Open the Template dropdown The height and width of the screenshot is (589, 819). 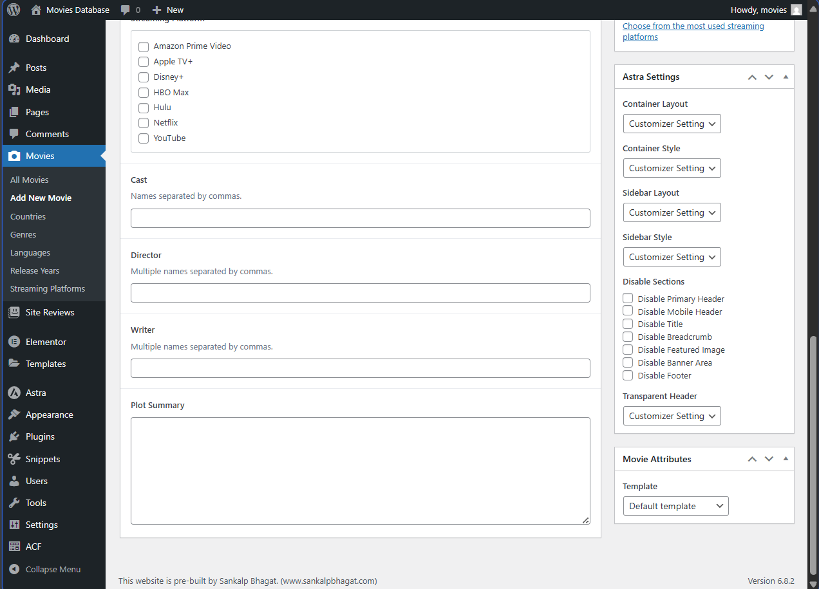pyautogui.click(x=676, y=506)
